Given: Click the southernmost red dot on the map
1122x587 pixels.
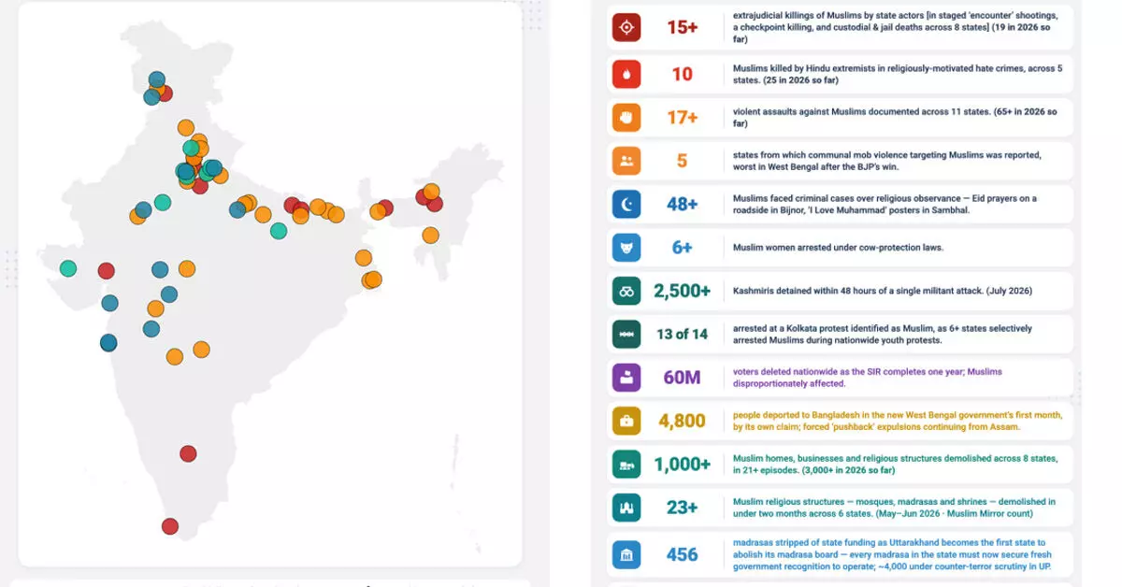Looking at the screenshot, I should pos(169,526).
